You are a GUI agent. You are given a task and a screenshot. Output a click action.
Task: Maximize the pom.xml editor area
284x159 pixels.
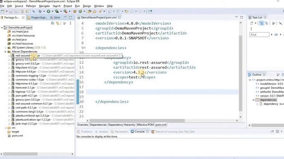click(x=241, y=17)
